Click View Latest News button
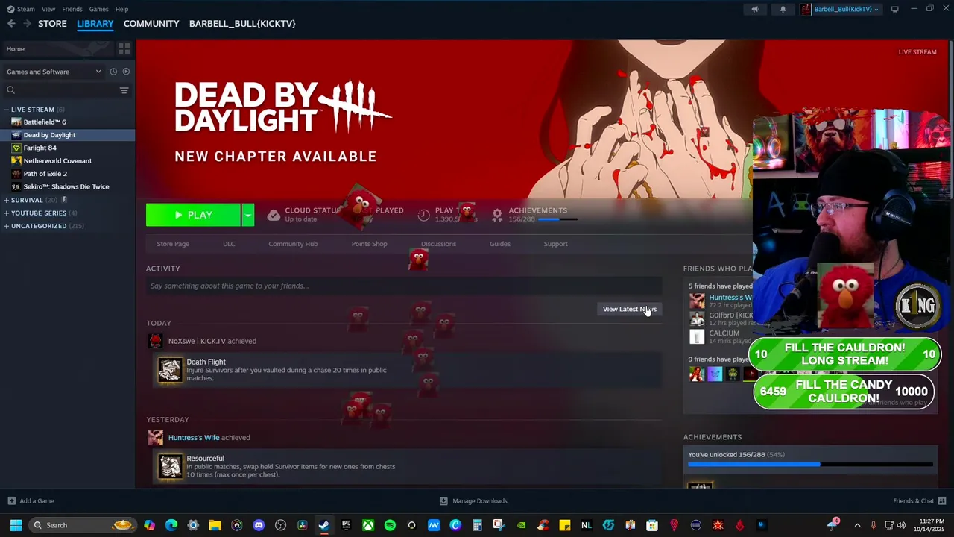Image resolution: width=954 pixels, height=537 pixels. tap(630, 309)
